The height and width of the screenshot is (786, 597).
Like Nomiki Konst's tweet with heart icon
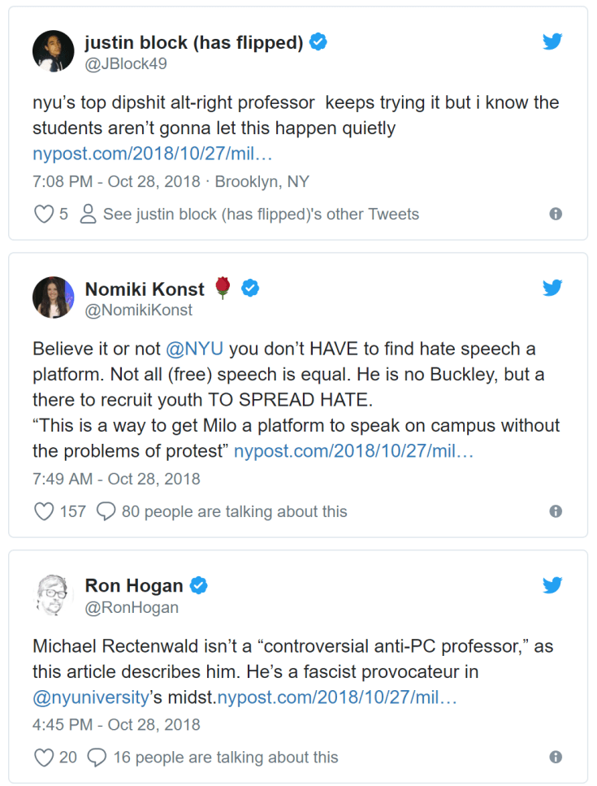[x=43, y=511]
